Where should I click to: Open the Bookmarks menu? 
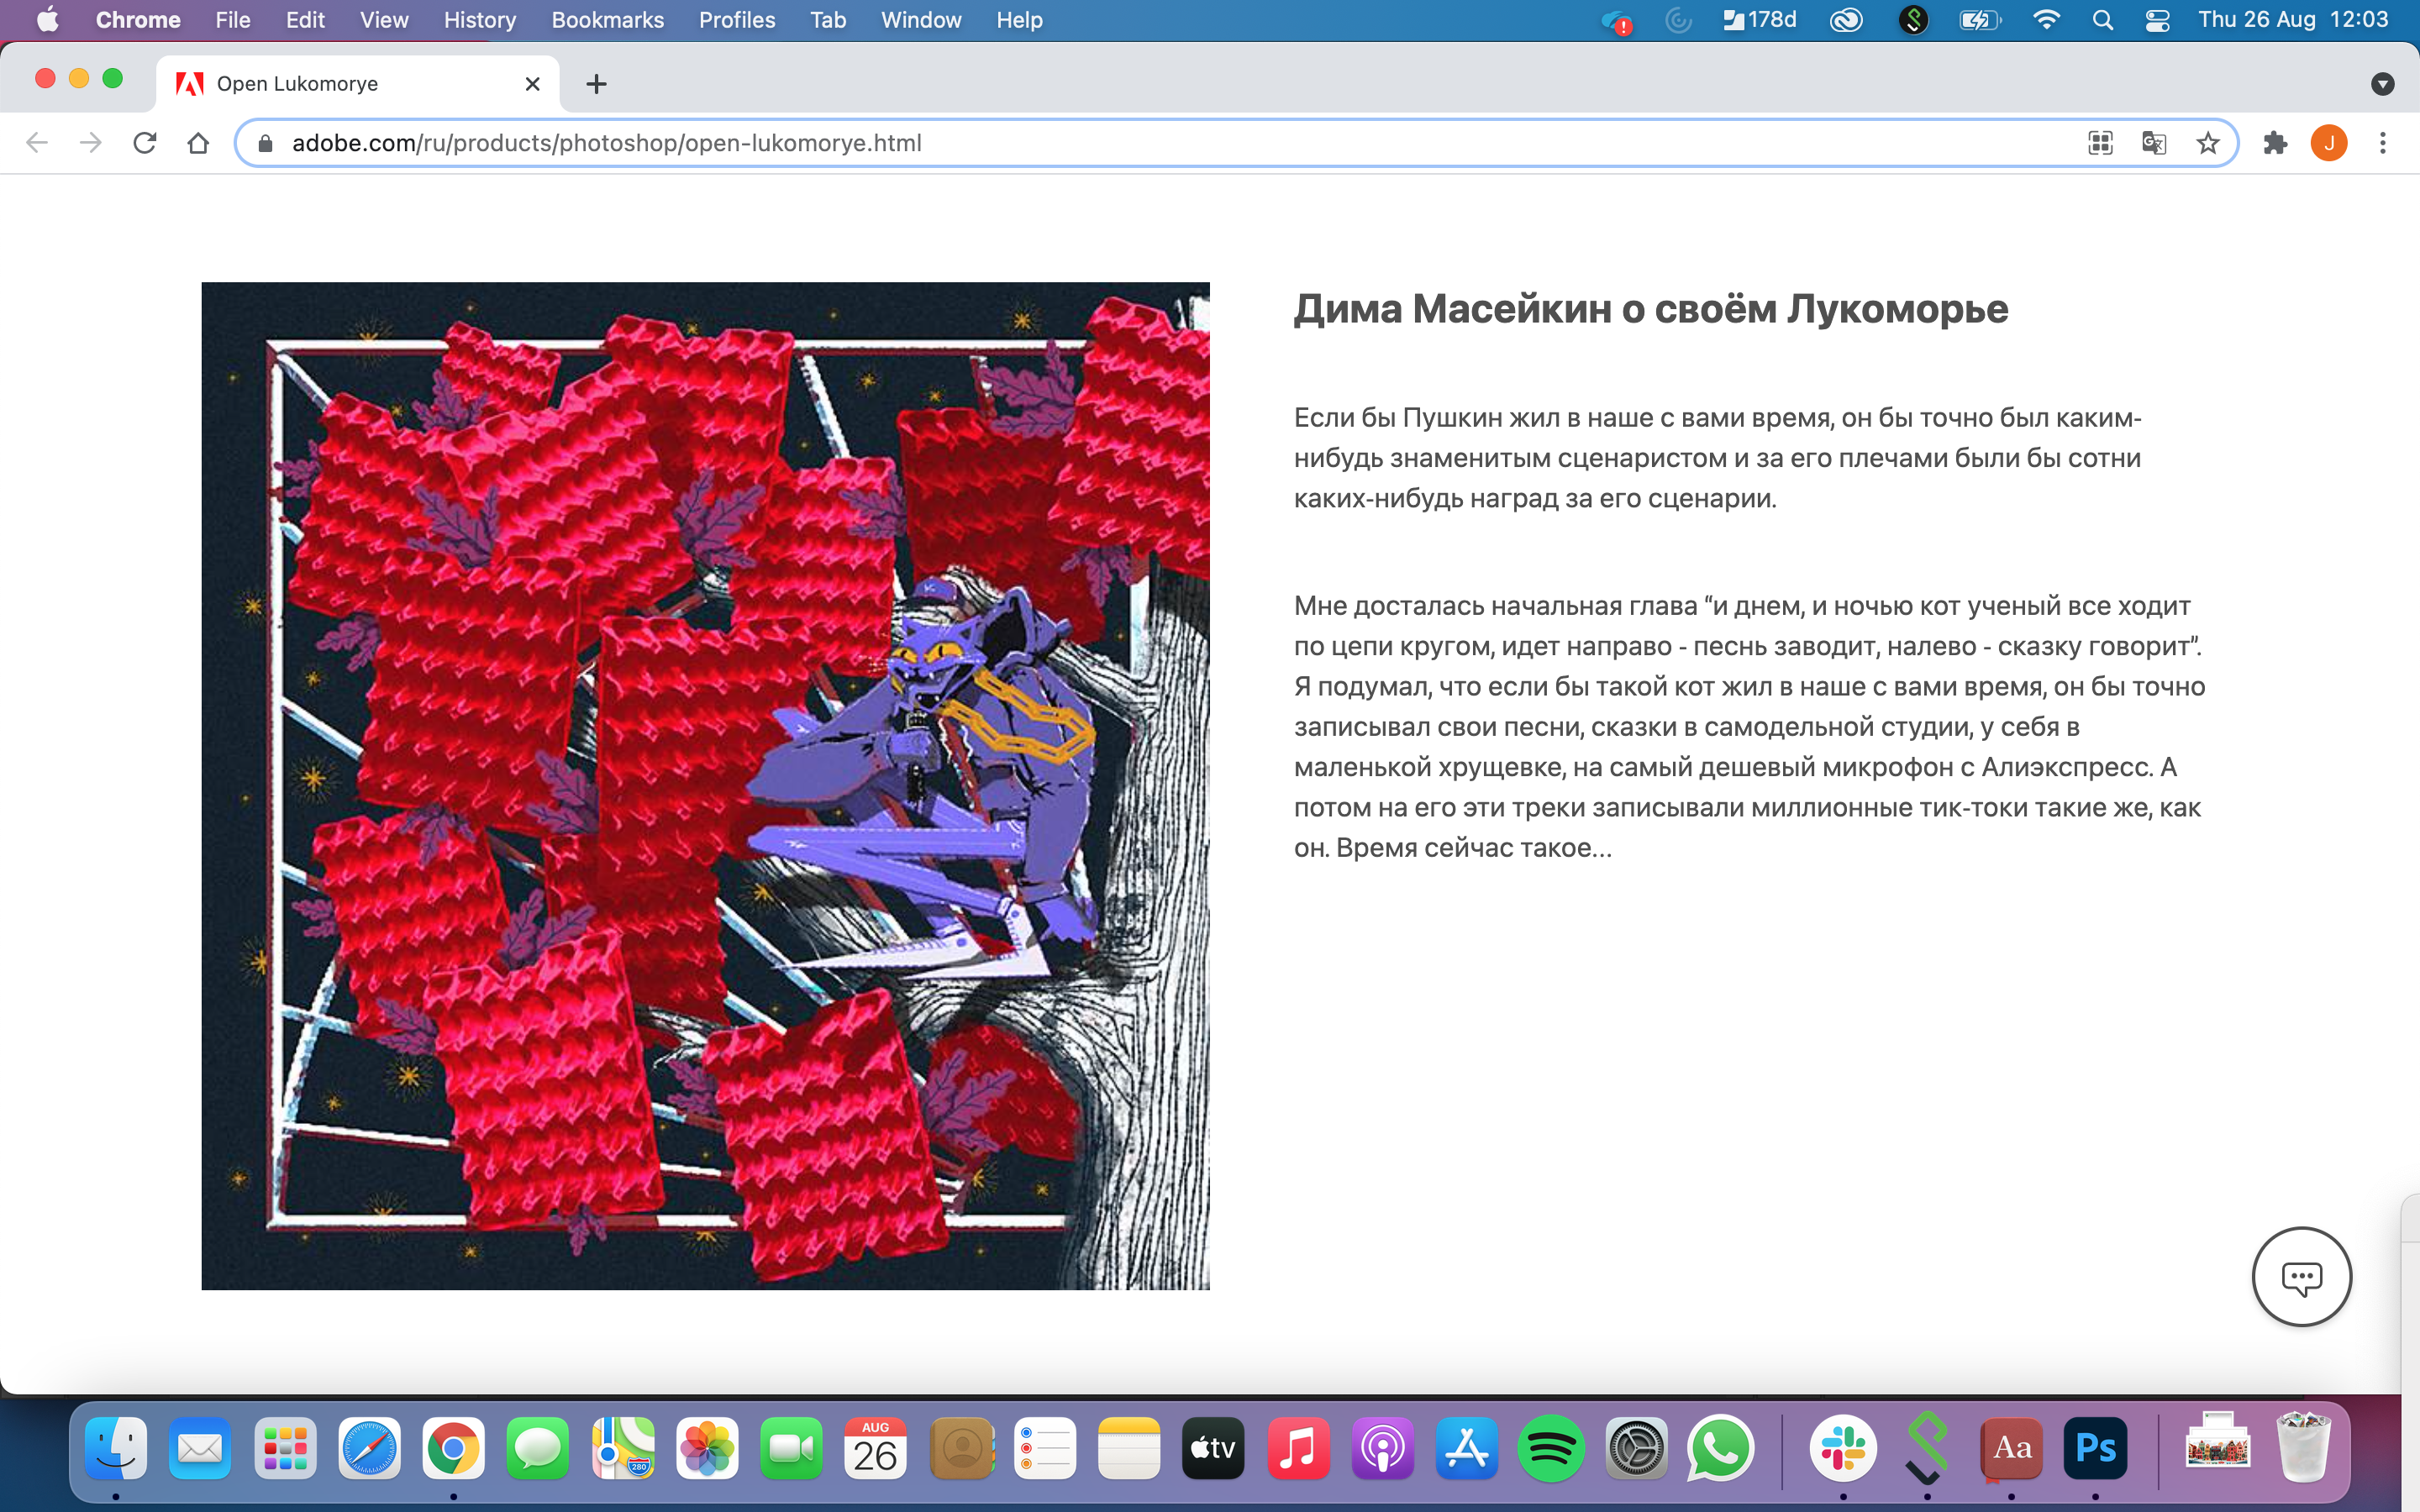coord(607,20)
